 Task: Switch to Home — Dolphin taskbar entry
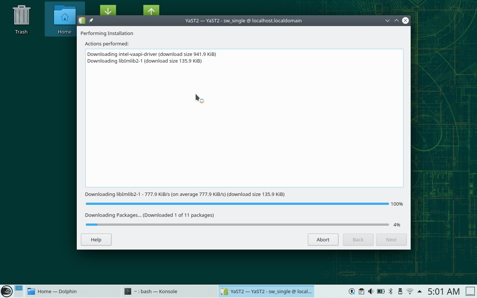click(73, 291)
